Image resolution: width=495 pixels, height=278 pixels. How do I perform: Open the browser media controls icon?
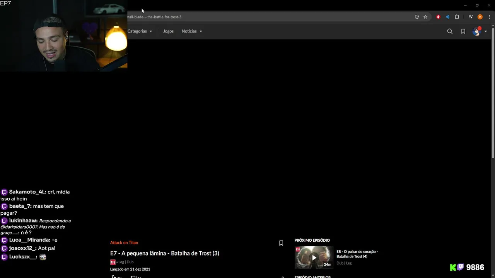(471, 17)
